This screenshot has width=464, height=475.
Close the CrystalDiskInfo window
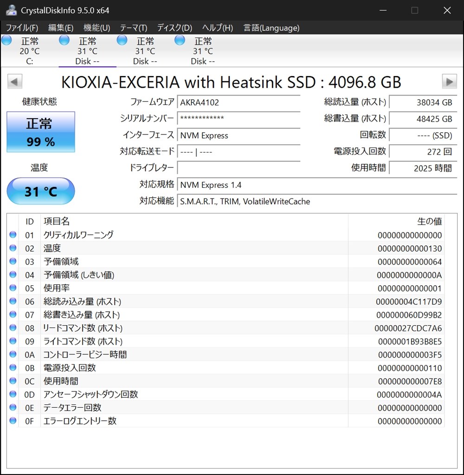(447, 10)
